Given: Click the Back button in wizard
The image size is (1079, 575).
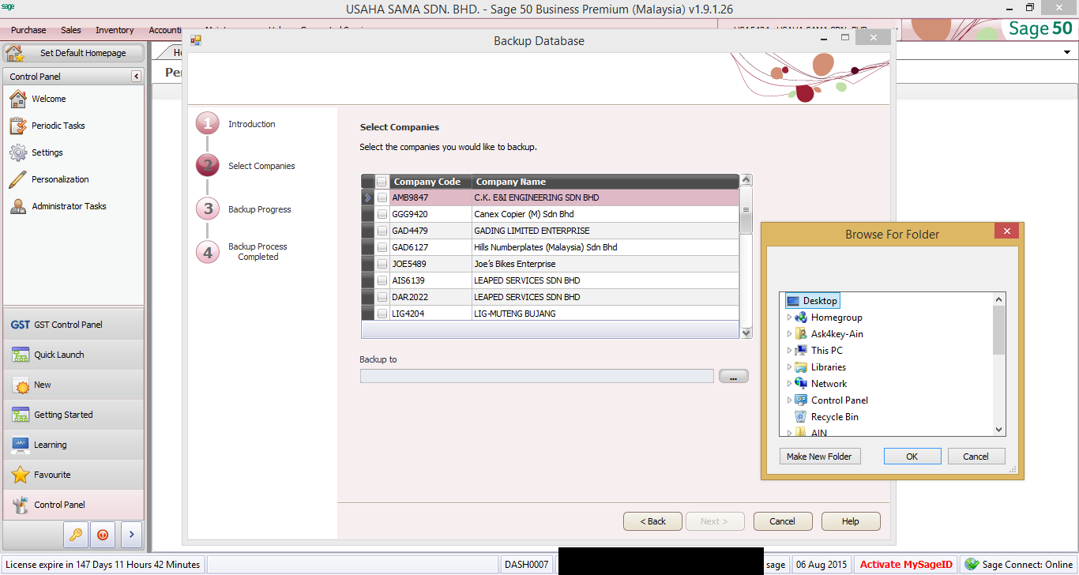Looking at the screenshot, I should tap(652, 521).
